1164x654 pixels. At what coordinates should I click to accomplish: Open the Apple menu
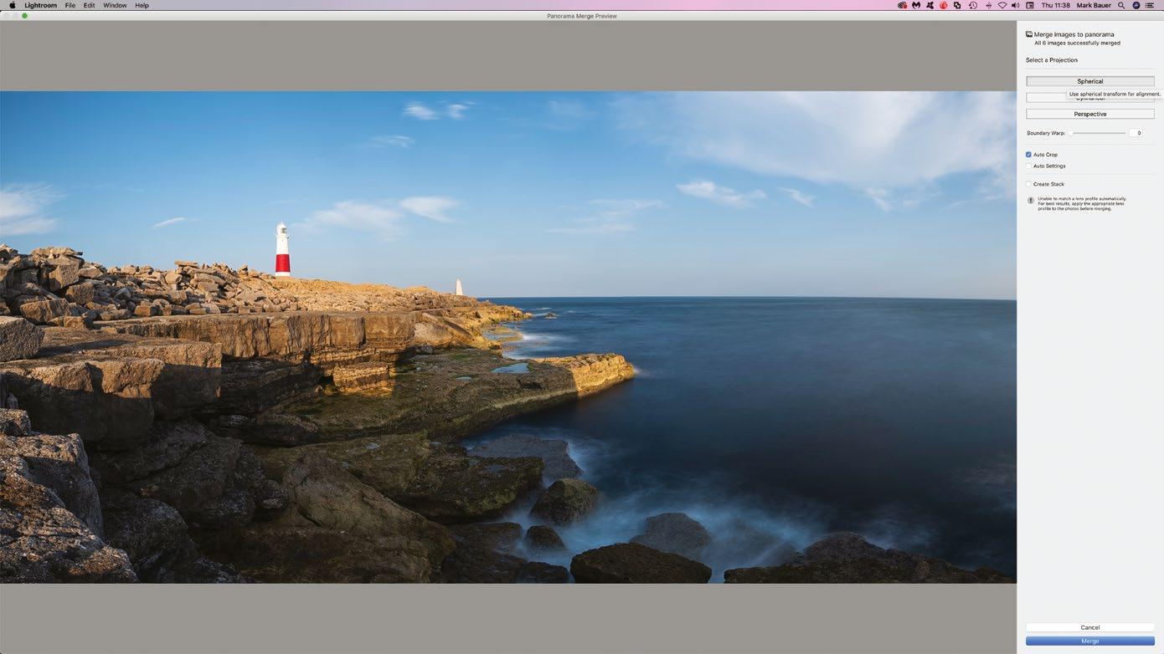tap(12, 5)
